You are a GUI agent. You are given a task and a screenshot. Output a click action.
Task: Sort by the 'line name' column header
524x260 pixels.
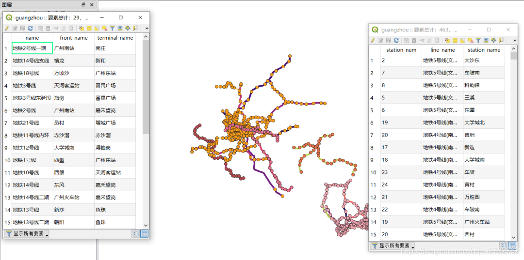pyautogui.click(x=442, y=50)
